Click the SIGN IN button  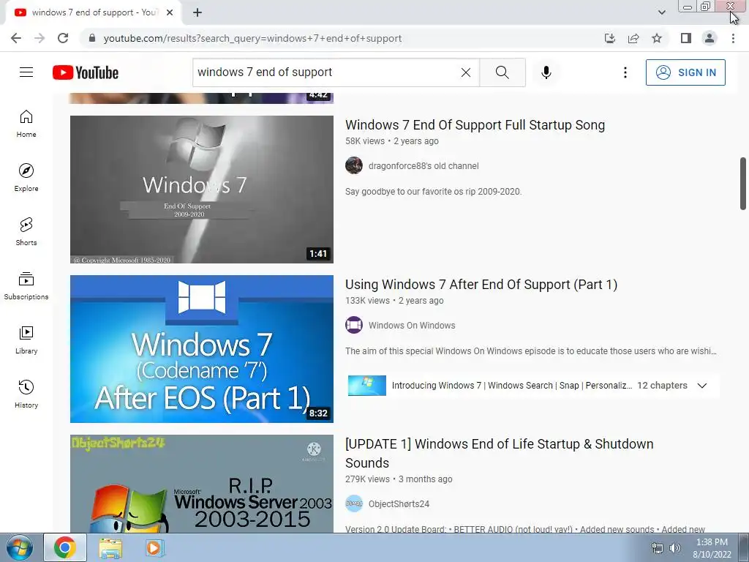[685, 72]
